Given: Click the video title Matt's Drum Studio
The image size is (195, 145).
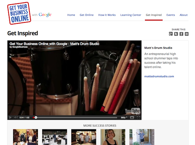Looking at the screenshot, I should point(54,44).
